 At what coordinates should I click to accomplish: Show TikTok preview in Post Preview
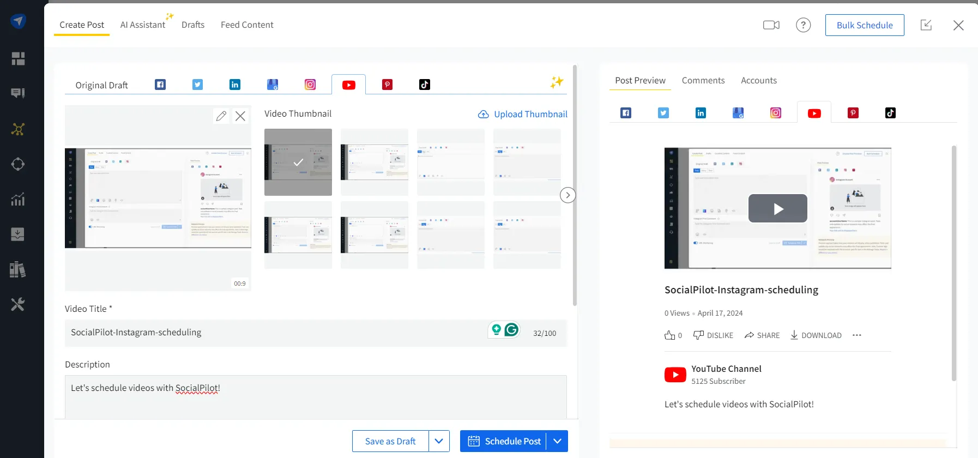890,113
